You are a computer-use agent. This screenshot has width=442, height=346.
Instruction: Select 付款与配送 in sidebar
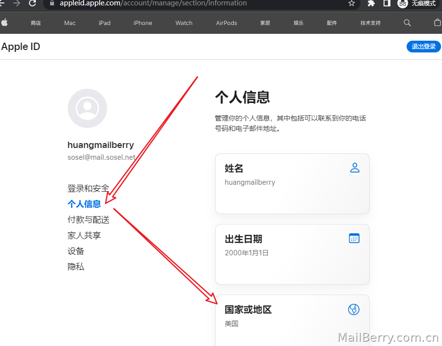88,220
